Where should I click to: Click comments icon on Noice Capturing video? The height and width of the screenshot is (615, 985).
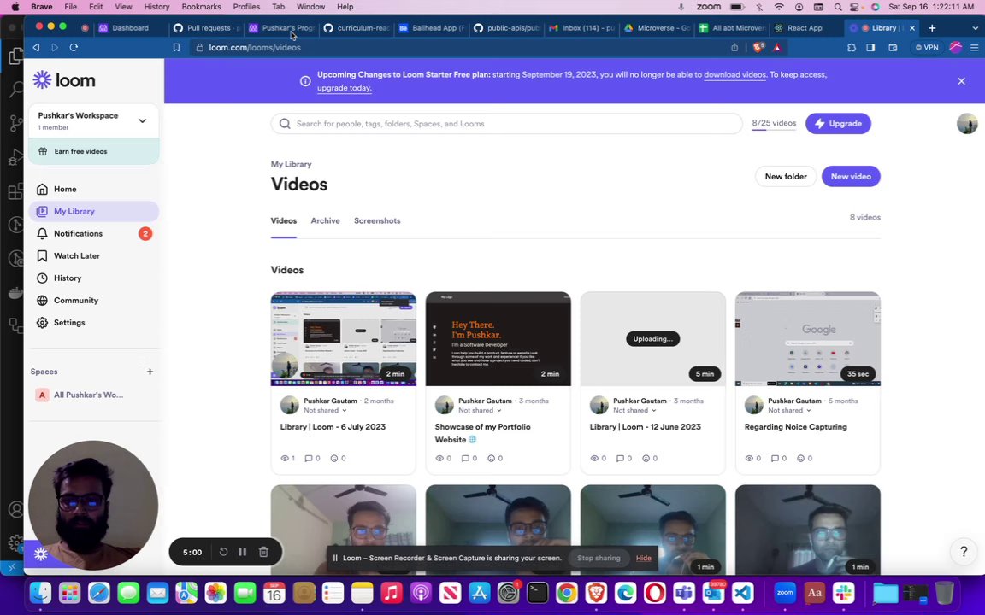(x=775, y=458)
